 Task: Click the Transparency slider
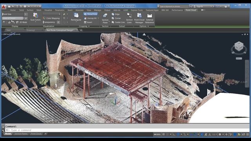pyautogui.click(x=50, y=22)
